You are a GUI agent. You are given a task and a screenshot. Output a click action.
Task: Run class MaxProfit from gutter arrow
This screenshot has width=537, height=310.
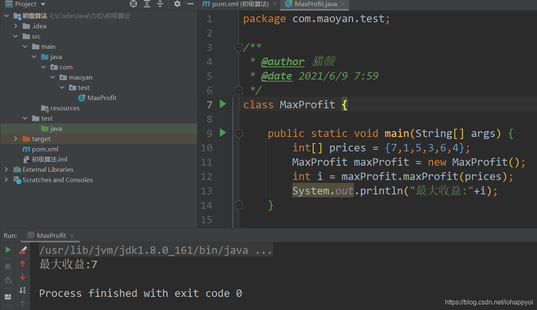click(223, 104)
